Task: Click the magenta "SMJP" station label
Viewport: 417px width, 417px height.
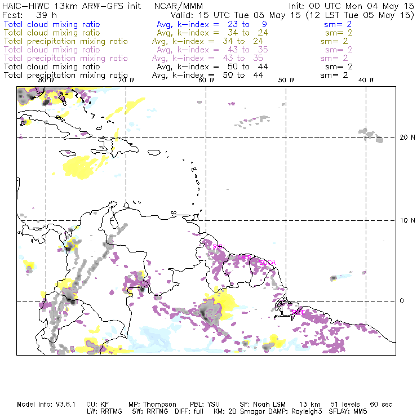Action: tap(244, 257)
